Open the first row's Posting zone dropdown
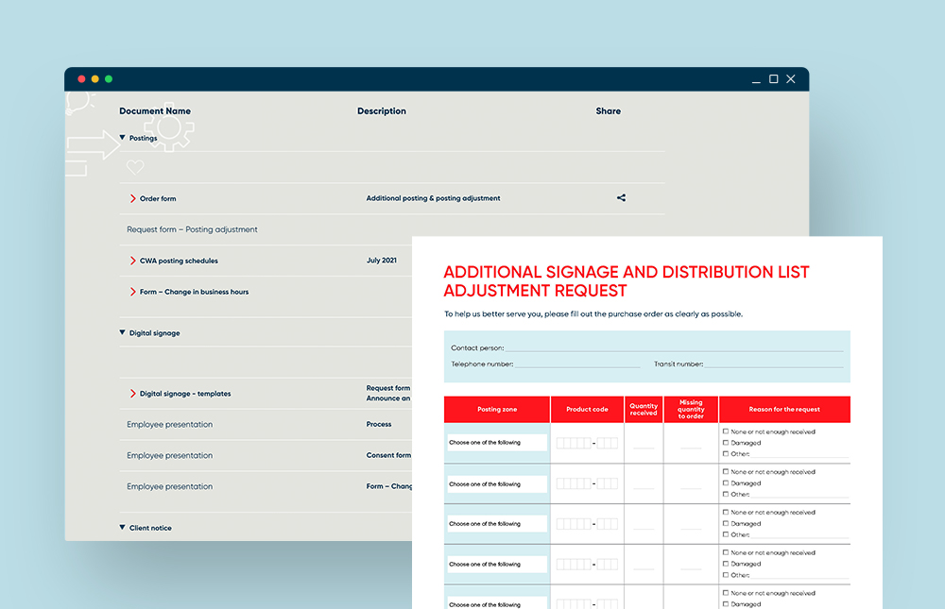The height and width of the screenshot is (609, 945). pos(497,443)
